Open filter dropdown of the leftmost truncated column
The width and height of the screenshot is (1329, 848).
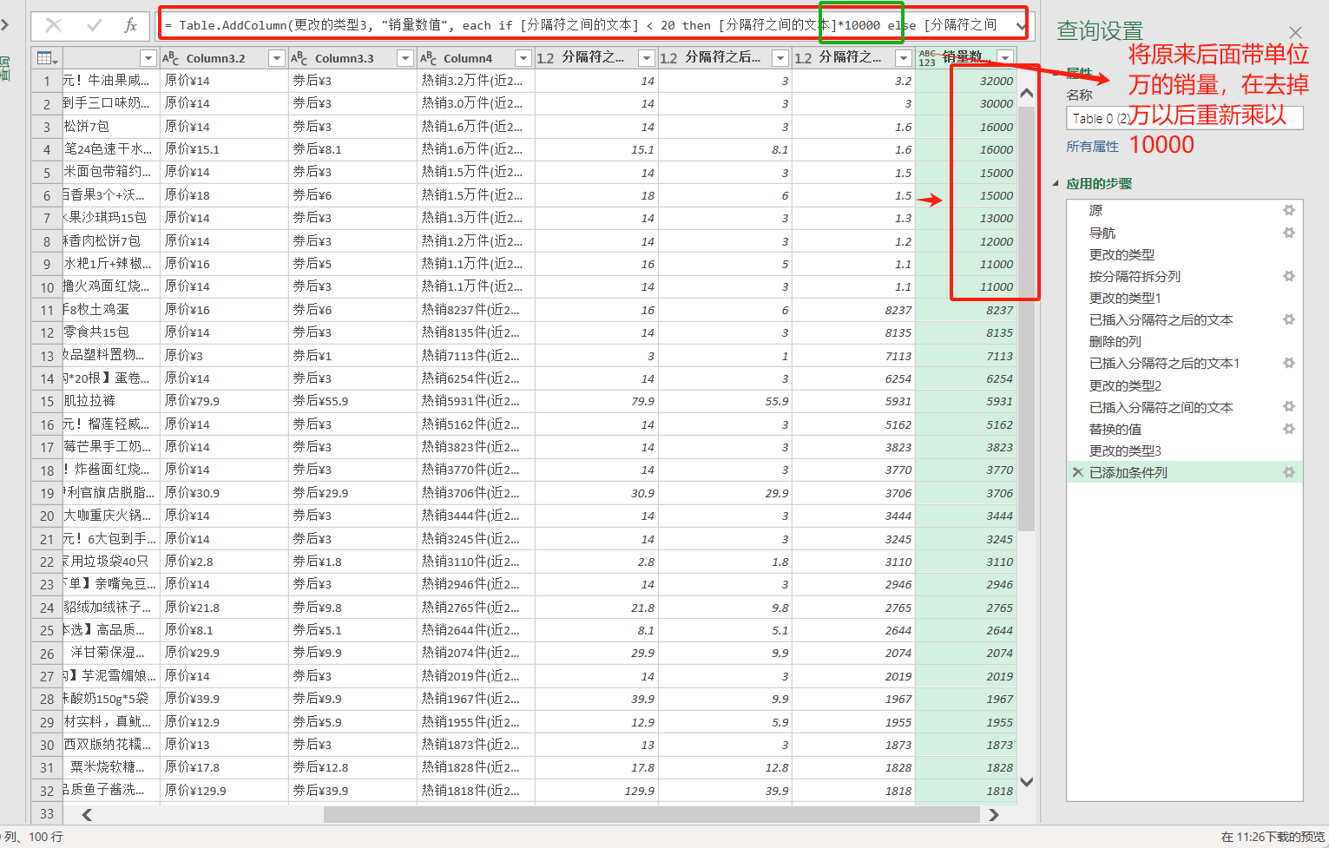(x=148, y=58)
